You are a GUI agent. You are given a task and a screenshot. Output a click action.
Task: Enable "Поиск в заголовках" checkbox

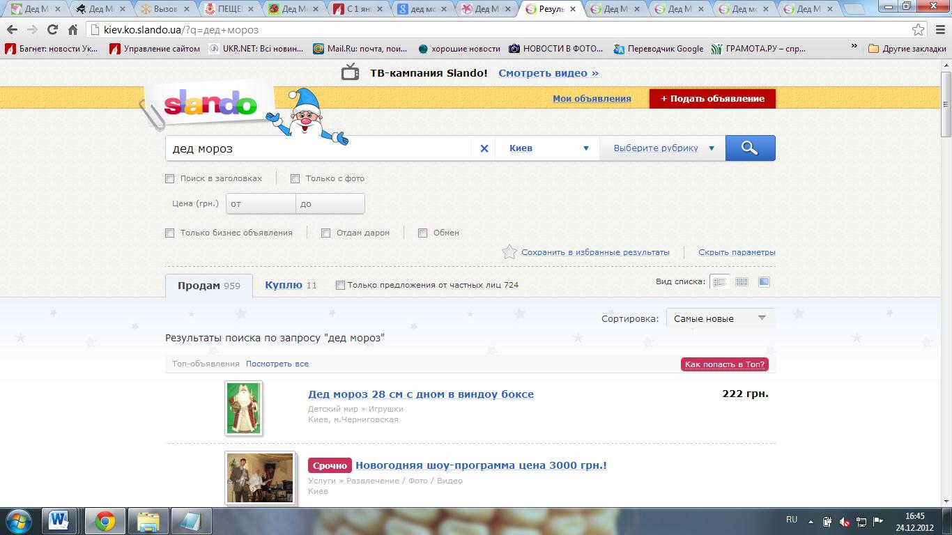pos(170,178)
